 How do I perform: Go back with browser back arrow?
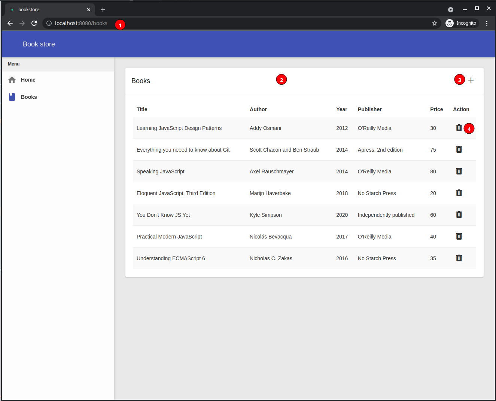pyautogui.click(x=10, y=23)
